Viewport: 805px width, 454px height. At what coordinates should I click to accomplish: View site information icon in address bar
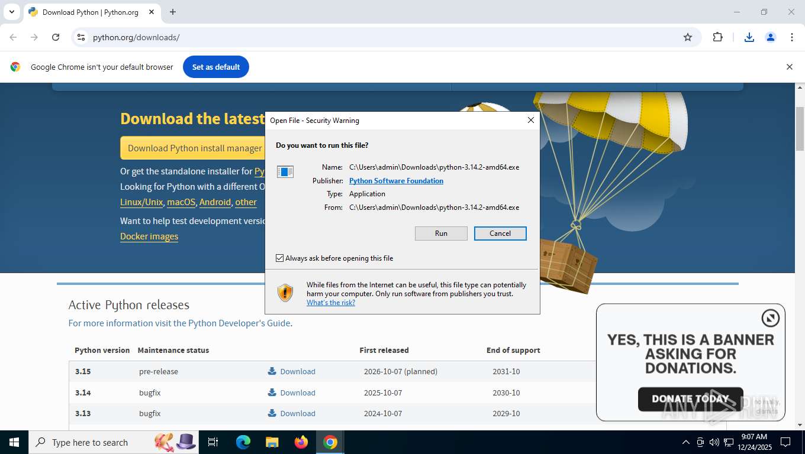81,37
